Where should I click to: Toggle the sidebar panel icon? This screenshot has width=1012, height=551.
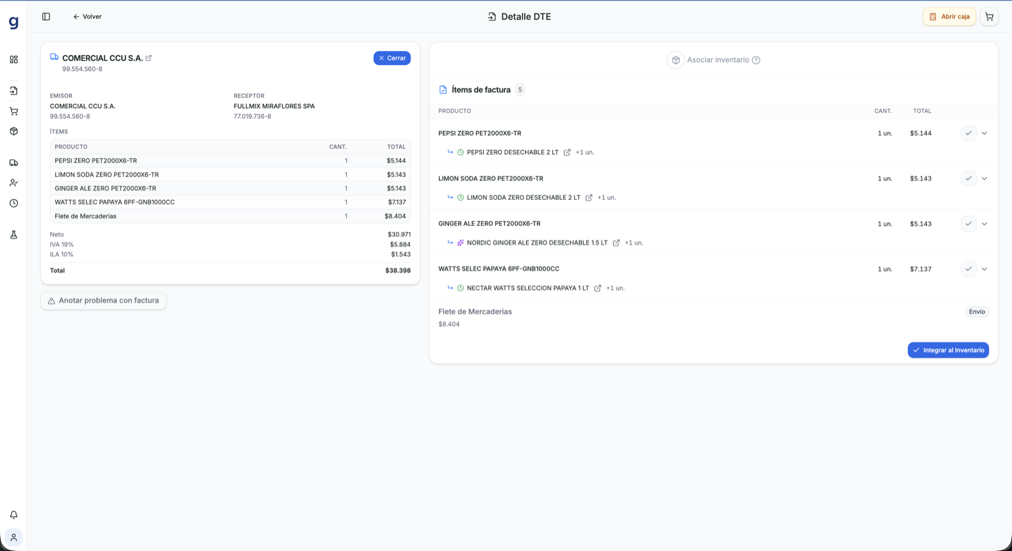point(46,16)
